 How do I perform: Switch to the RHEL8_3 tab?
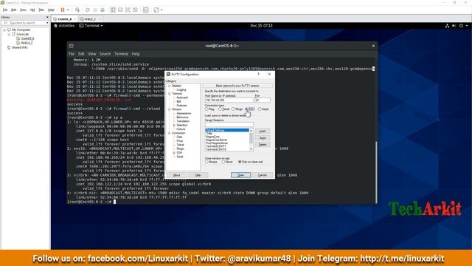89,19
